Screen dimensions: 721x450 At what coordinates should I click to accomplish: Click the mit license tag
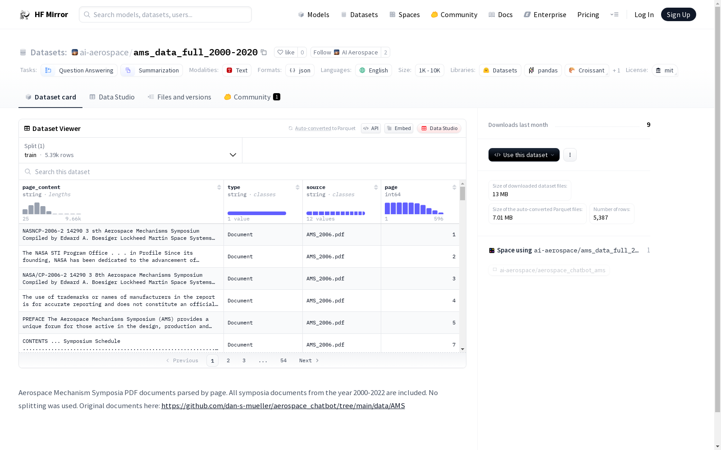[665, 70]
